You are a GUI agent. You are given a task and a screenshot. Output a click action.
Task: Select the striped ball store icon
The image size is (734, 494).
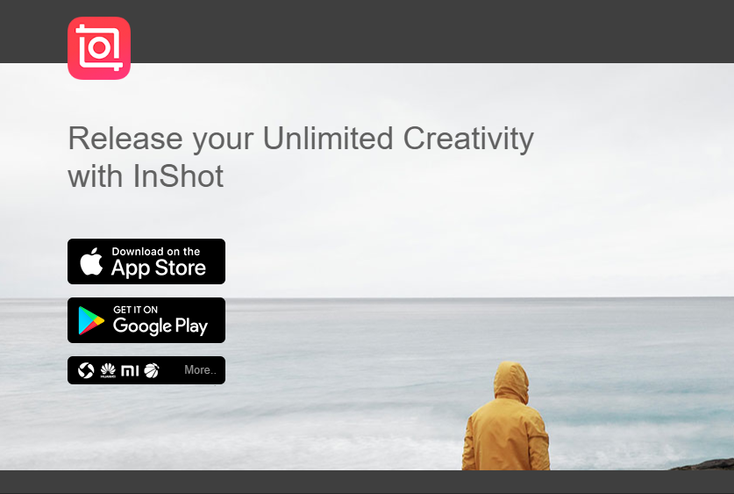pyautogui.click(x=151, y=370)
